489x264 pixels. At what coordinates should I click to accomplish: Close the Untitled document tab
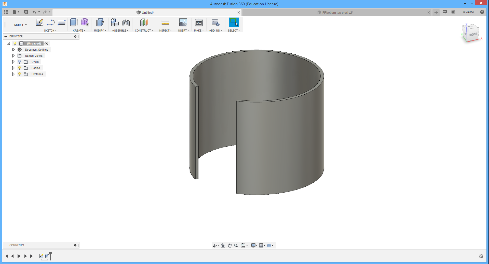239,12
